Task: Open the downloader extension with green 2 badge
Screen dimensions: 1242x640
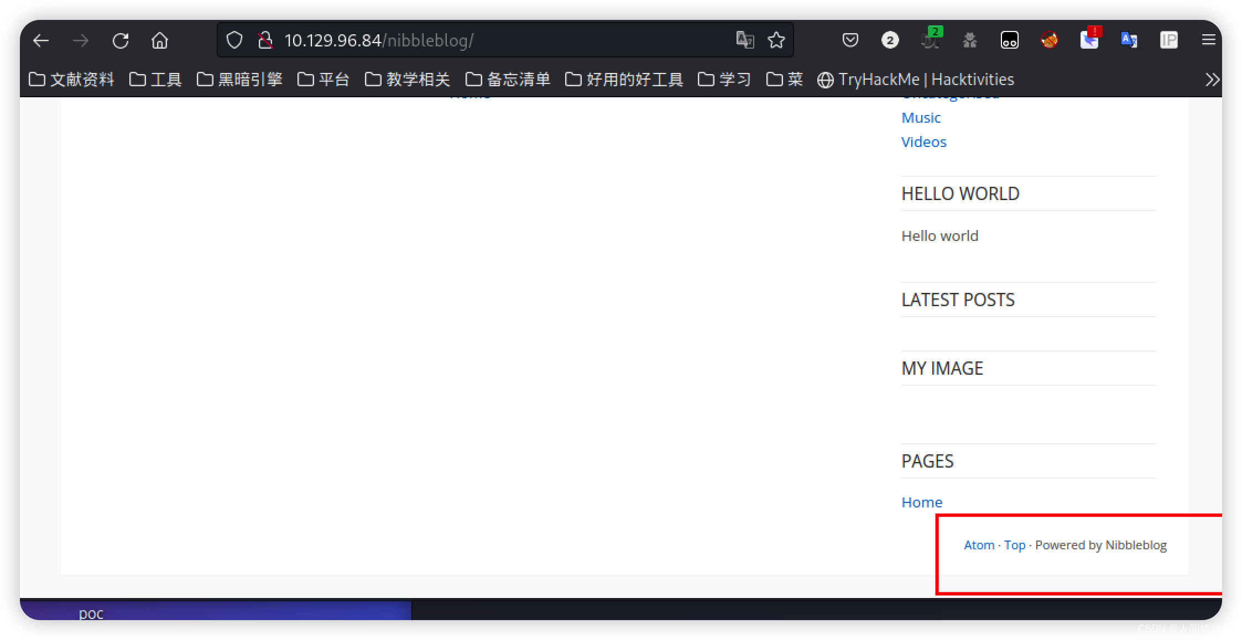Action: point(931,40)
